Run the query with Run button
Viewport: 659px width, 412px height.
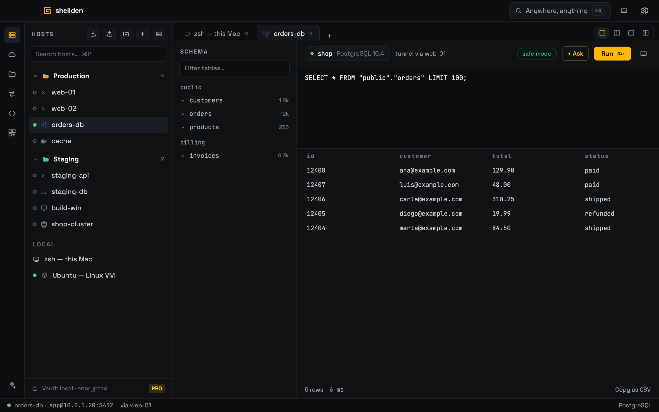pyautogui.click(x=612, y=54)
